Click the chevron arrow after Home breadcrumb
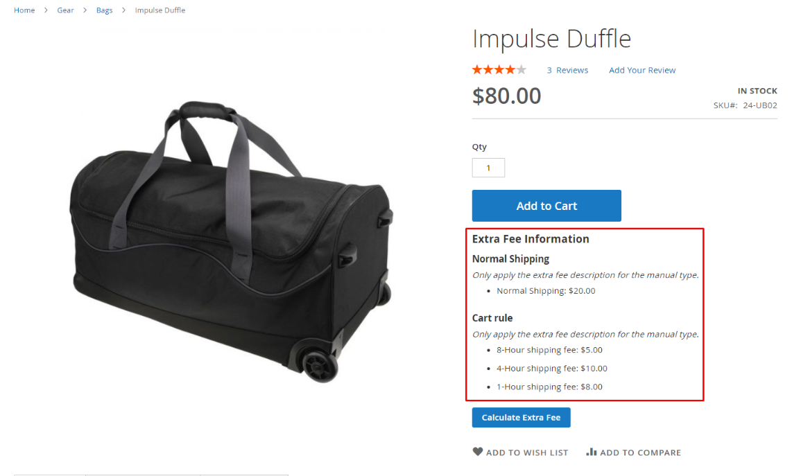 coord(46,10)
